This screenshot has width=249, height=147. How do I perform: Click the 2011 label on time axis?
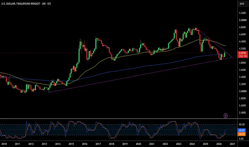[17, 144]
